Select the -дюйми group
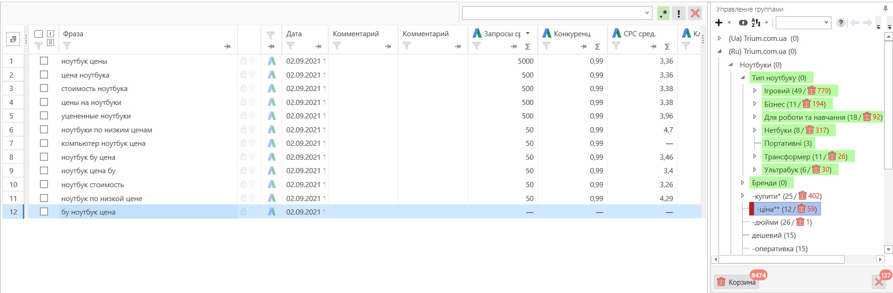The width and height of the screenshot is (893, 293). click(782, 222)
